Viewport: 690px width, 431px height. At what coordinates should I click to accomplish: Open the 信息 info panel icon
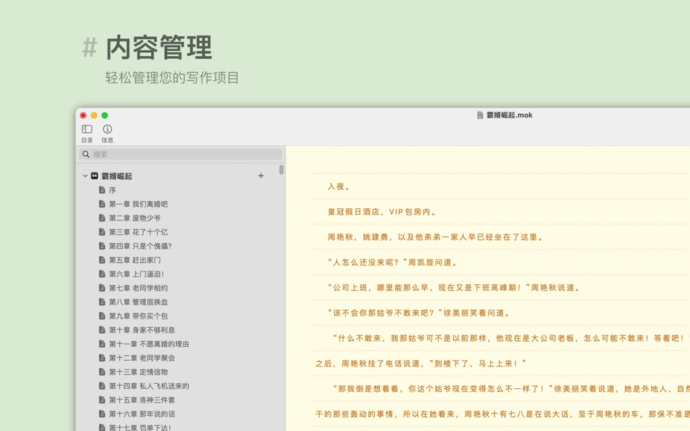click(x=107, y=129)
